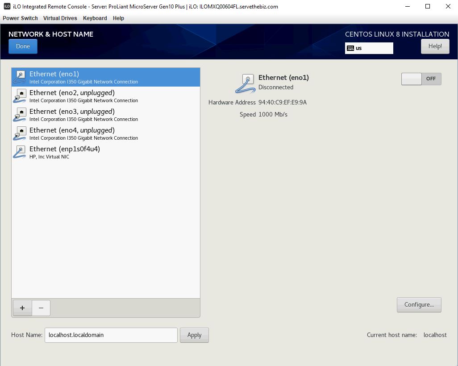Apply the entered host name
Image resolution: width=458 pixels, height=366 pixels.
(x=194, y=335)
